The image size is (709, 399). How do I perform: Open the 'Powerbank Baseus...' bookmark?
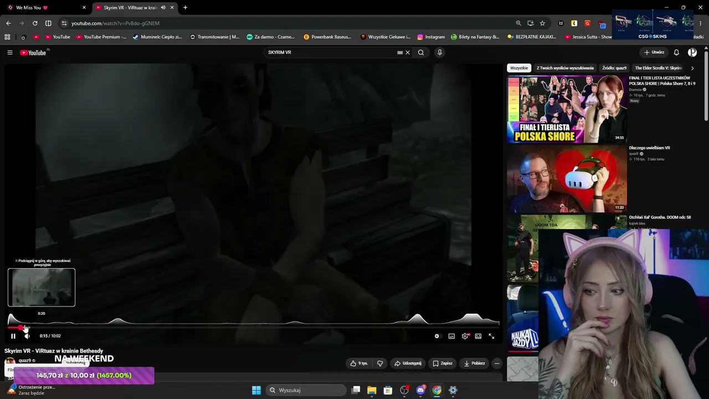click(327, 37)
